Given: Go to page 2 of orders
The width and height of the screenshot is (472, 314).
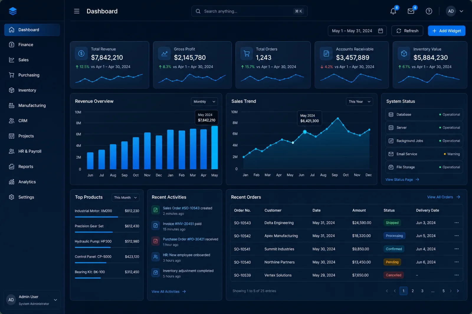Looking at the screenshot, I should click(x=413, y=291).
